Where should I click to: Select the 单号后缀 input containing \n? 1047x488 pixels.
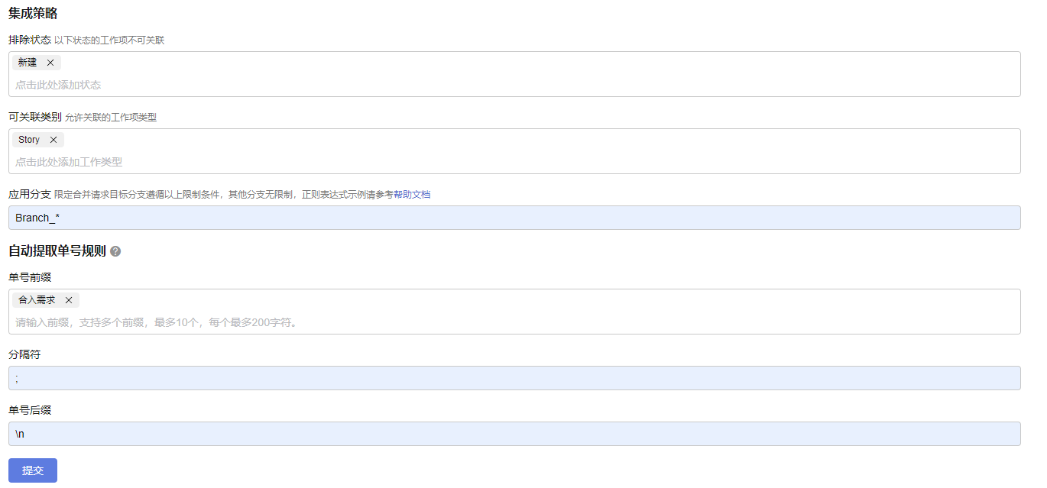click(x=514, y=434)
